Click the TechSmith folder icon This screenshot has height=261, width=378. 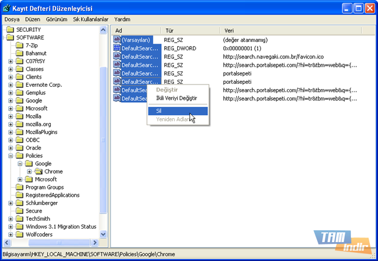[19, 218]
